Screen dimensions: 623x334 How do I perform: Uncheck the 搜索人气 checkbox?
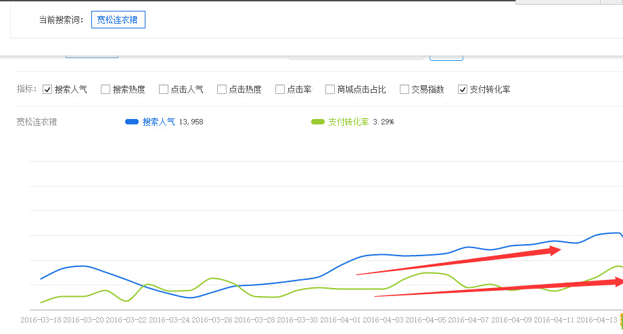[x=47, y=89]
